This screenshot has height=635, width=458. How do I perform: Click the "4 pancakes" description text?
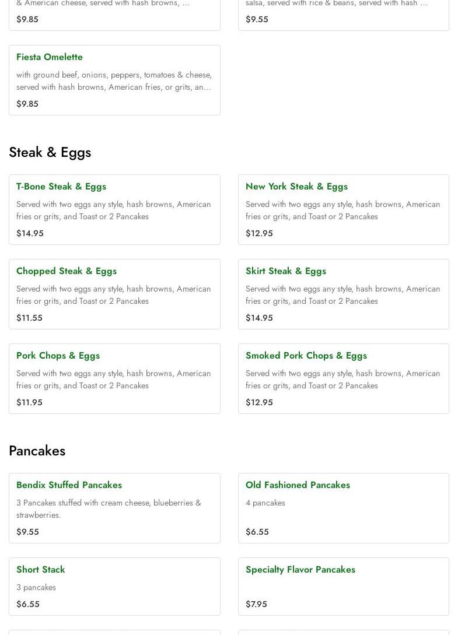click(265, 503)
